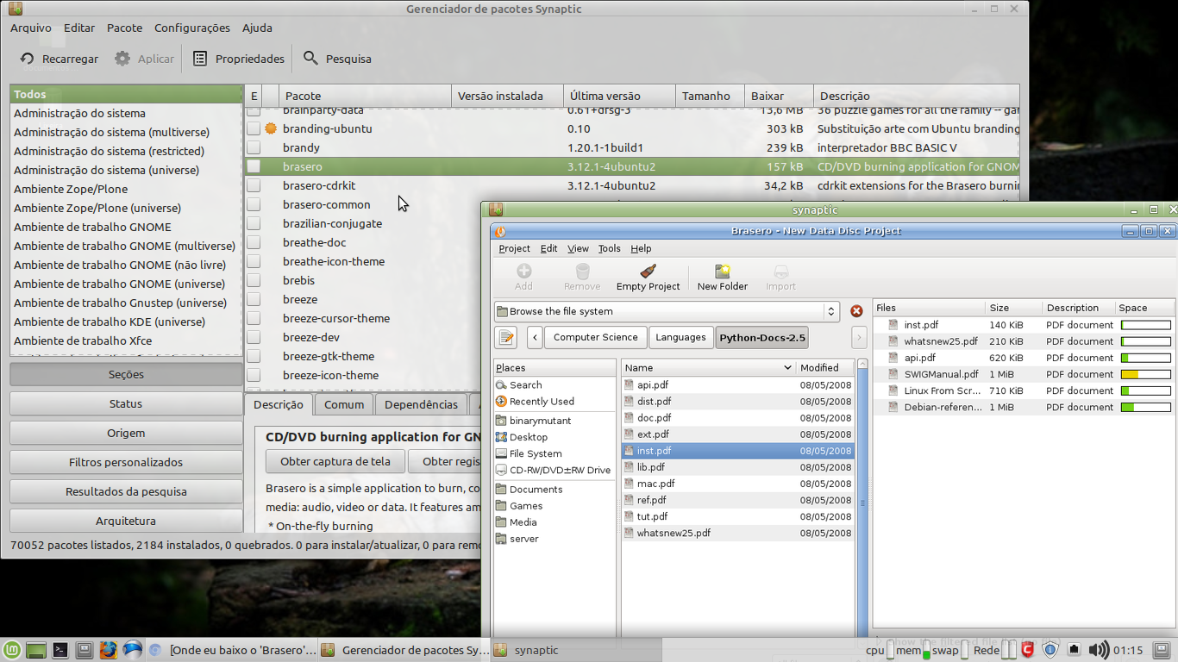The height and width of the screenshot is (662, 1178).
Task: Toggle the brasero-common package checkbox
Action: coord(254,204)
